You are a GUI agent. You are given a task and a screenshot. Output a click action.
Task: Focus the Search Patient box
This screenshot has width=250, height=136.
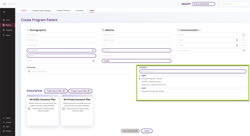point(234,4)
